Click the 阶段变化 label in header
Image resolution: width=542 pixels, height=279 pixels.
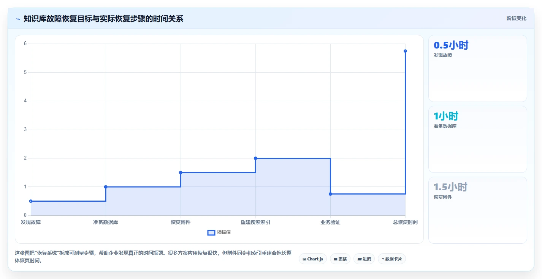coord(517,18)
